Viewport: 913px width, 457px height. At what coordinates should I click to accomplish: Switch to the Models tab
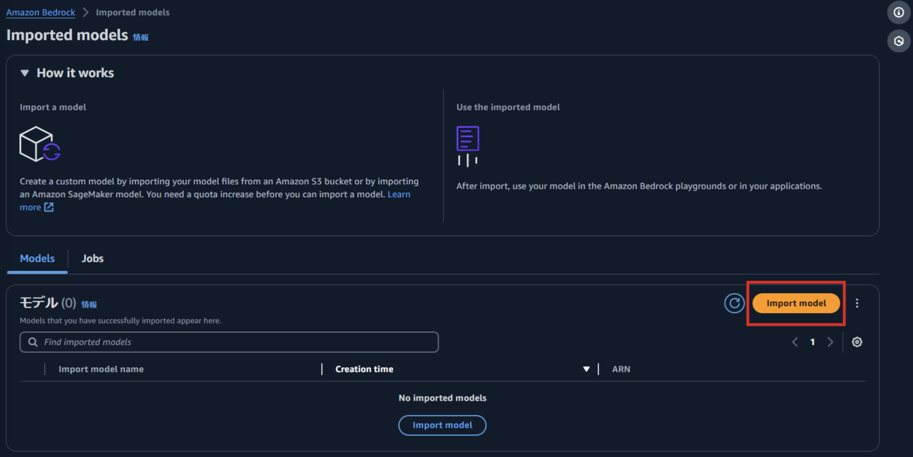point(37,258)
